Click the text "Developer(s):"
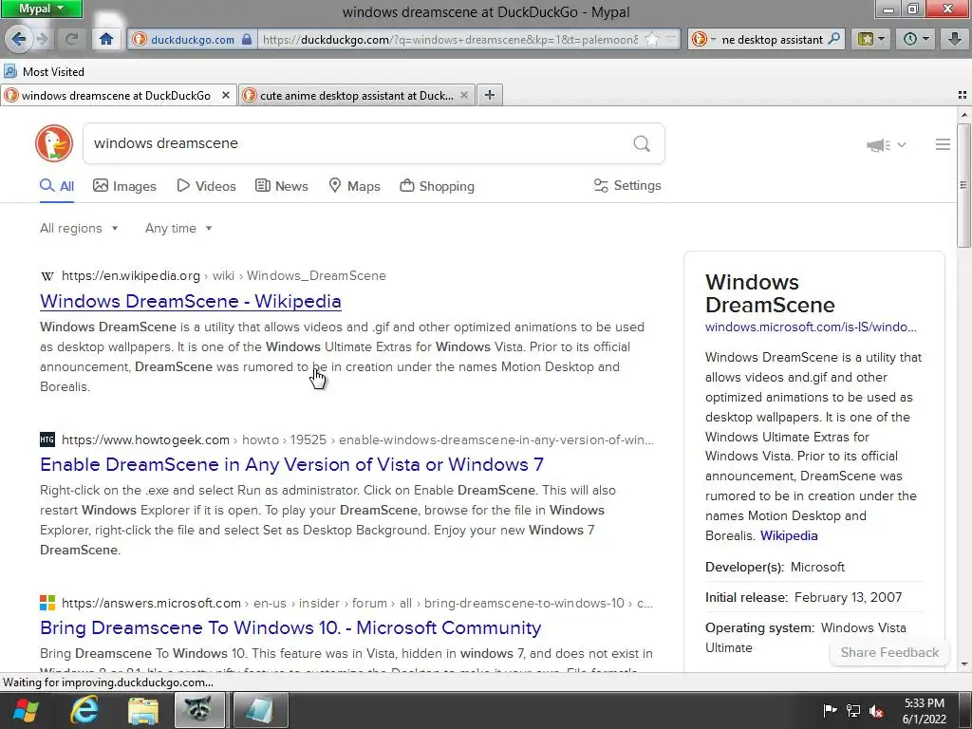This screenshot has height=729, width=972. pyautogui.click(x=744, y=568)
